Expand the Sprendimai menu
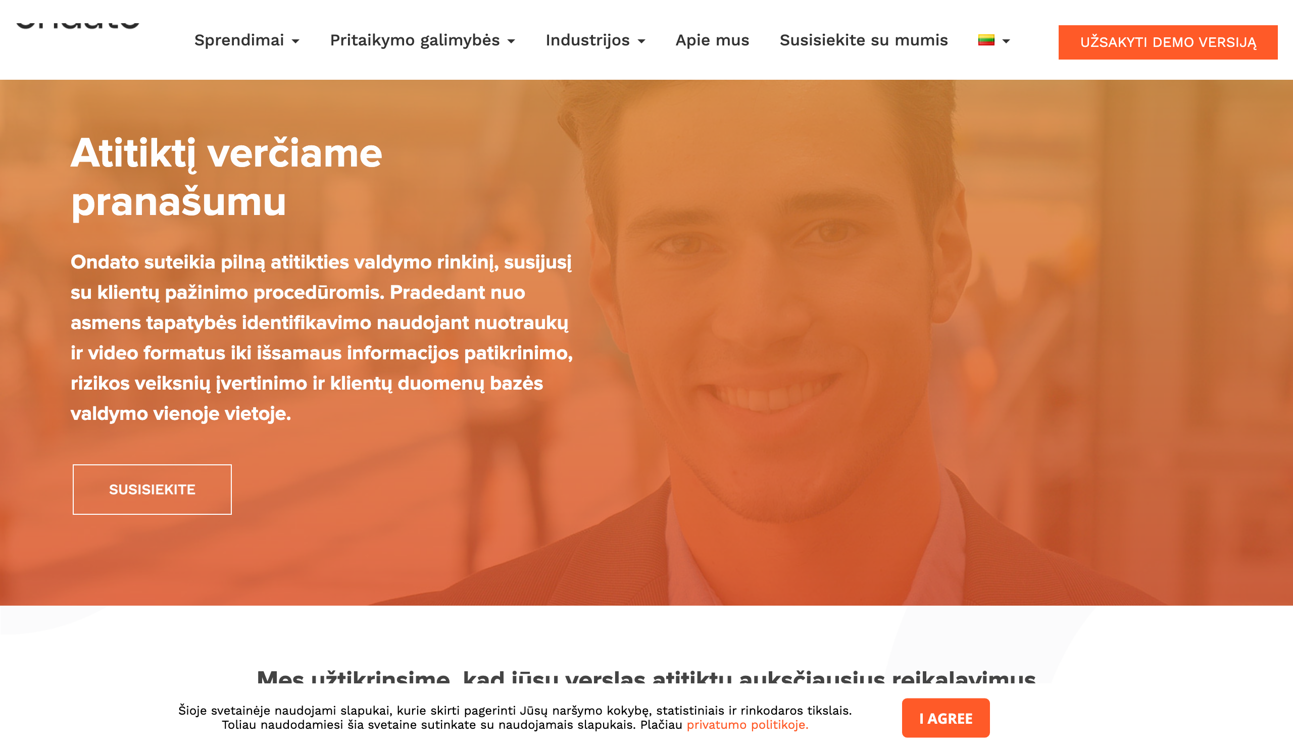Screen dimensions: 1293x752 pyautogui.click(x=247, y=40)
